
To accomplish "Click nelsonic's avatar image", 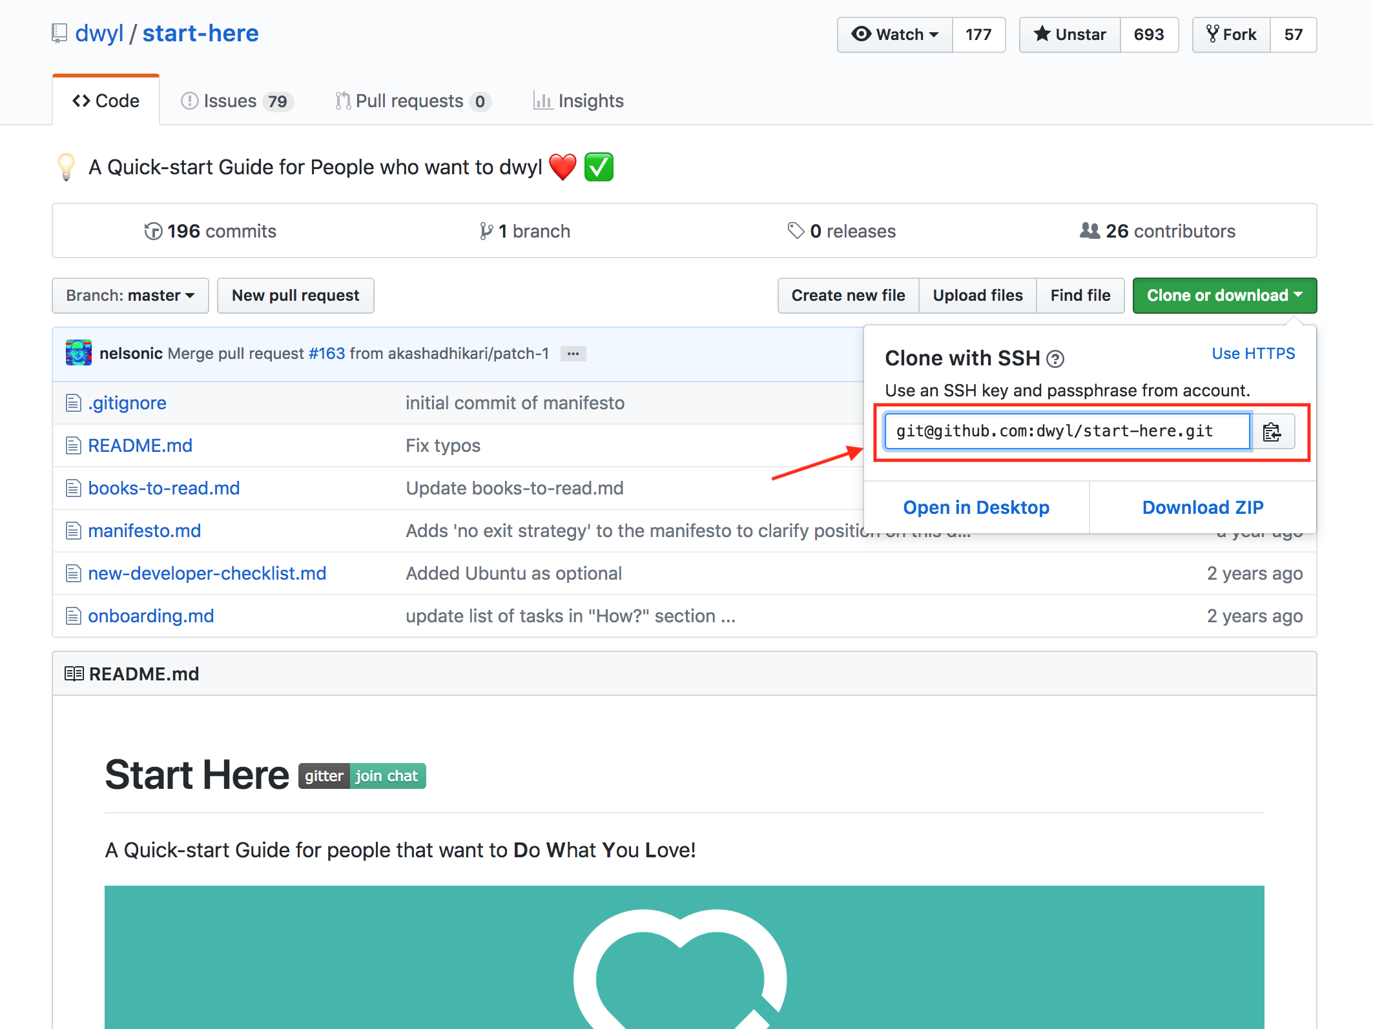I will pyautogui.click(x=79, y=353).
